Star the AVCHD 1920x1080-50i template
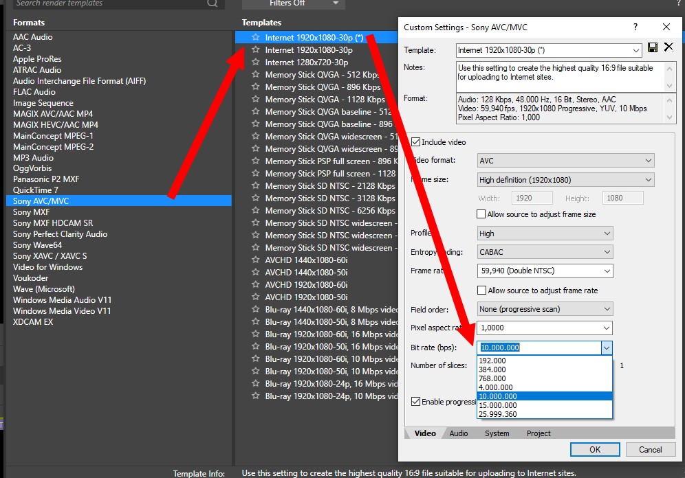The height and width of the screenshot is (478, 685). (256, 297)
